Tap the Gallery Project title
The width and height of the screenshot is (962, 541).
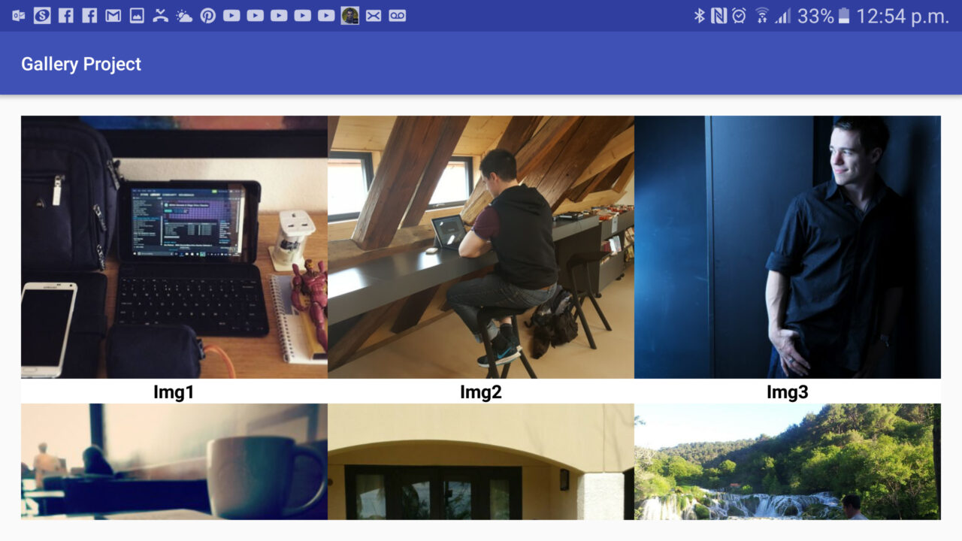point(81,64)
